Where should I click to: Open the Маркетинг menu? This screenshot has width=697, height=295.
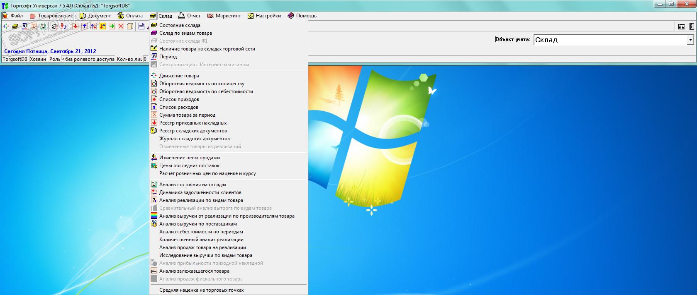coord(224,16)
